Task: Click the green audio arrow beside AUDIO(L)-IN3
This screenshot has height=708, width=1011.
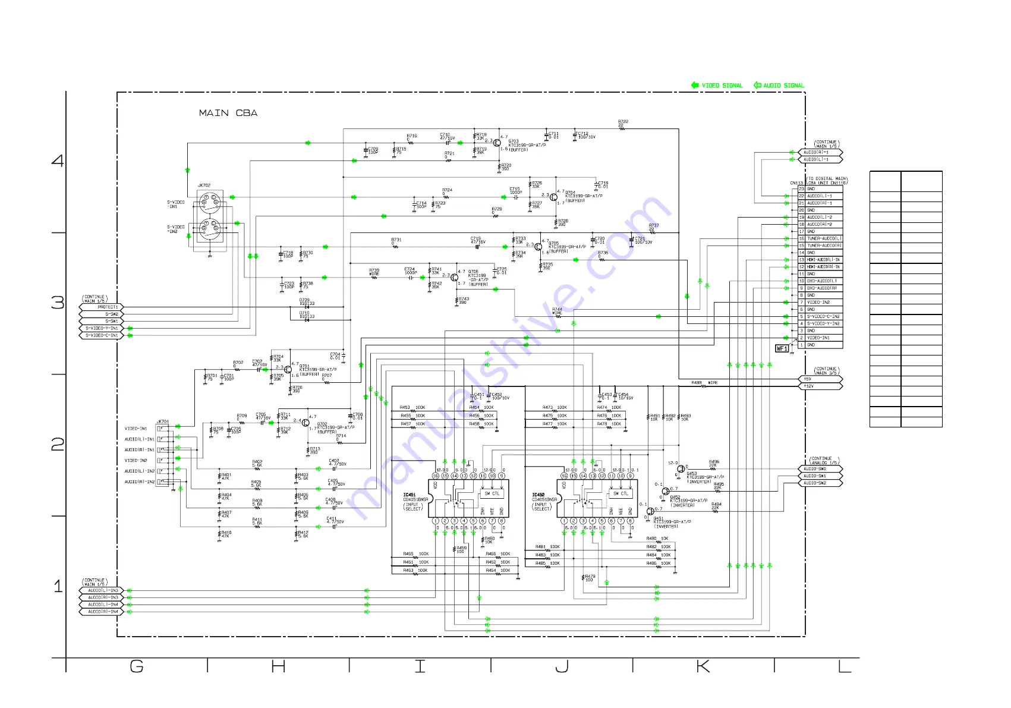Action: tap(130, 590)
